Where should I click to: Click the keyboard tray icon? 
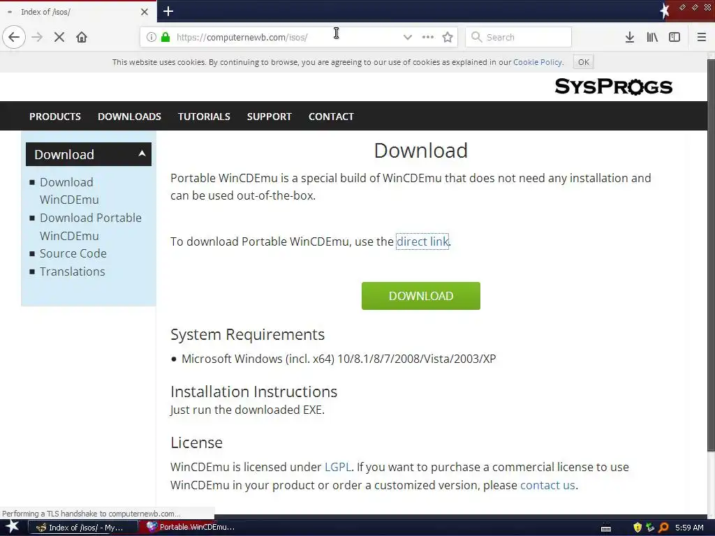click(606, 528)
